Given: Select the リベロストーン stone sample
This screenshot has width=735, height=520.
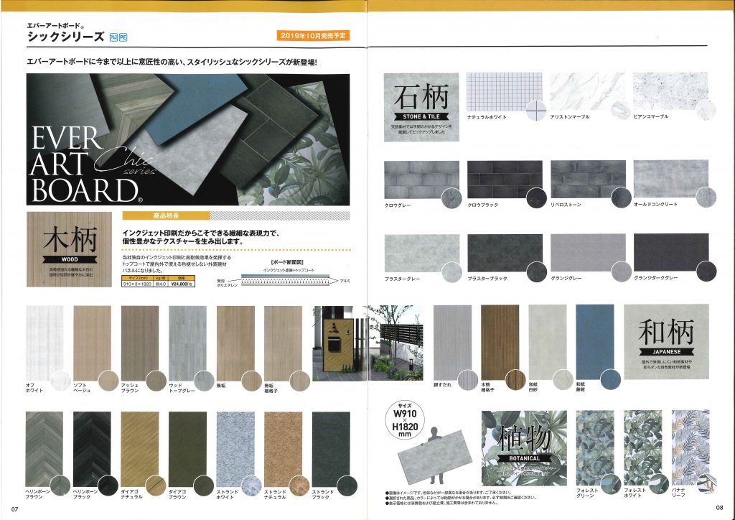Looking at the screenshot, I should click(588, 180).
